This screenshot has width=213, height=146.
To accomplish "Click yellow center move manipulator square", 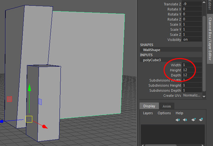I will click(29, 119).
